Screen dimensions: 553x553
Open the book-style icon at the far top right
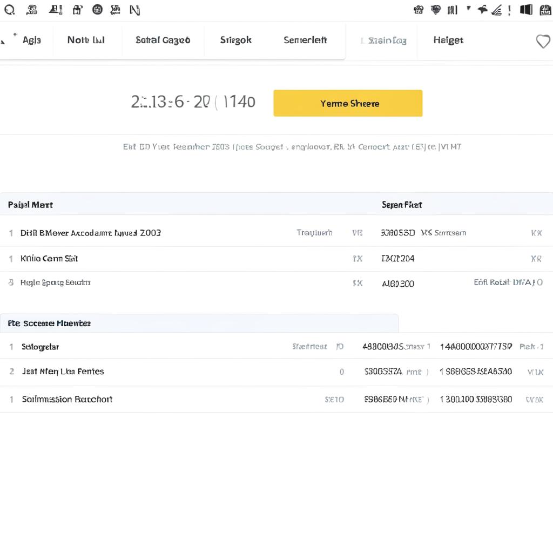click(546, 9)
